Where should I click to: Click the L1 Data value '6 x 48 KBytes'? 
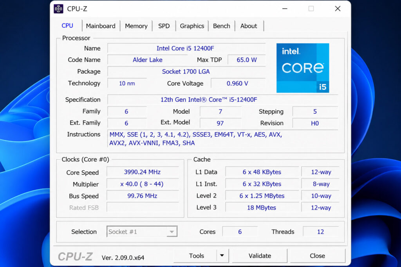[262, 172]
